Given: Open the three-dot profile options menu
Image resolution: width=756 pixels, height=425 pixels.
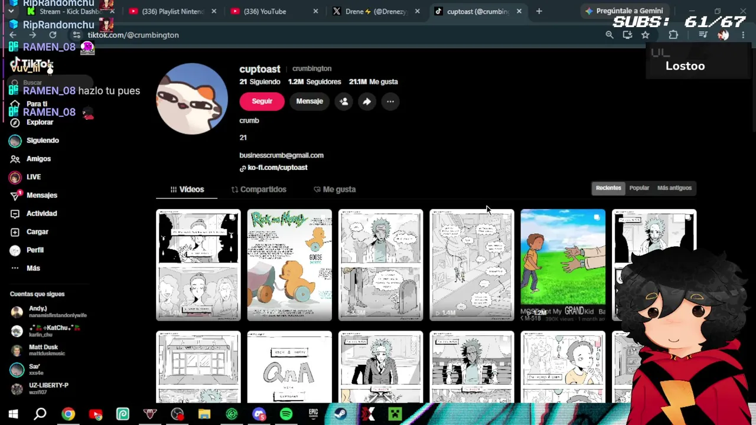Looking at the screenshot, I should tap(390, 102).
